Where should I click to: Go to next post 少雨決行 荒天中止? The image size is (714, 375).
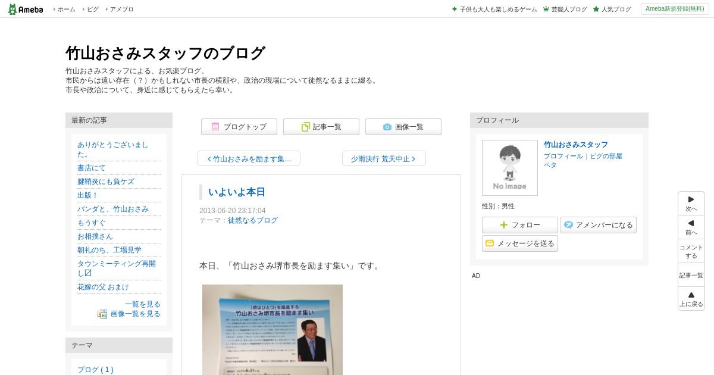384,158
